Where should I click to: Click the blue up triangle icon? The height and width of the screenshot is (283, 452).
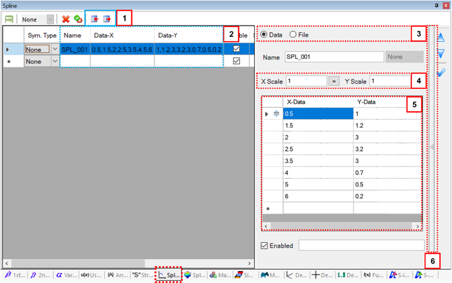pyautogui.click(x=441, y=37)
